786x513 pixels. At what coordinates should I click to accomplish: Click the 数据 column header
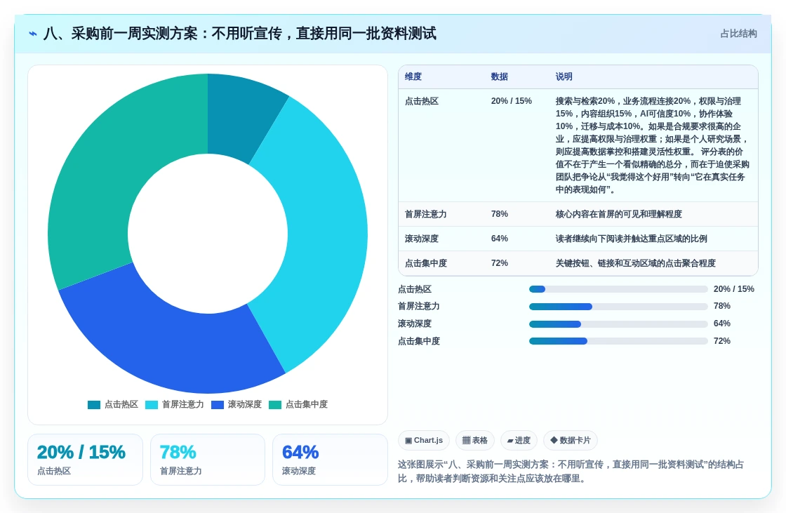[499, 76]
